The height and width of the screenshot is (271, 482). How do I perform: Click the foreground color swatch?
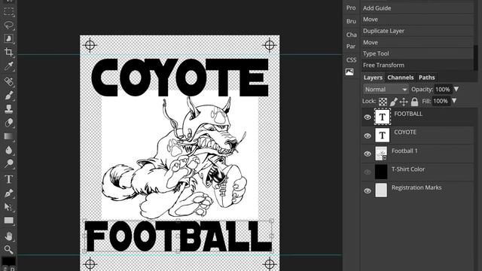[8, 261]
